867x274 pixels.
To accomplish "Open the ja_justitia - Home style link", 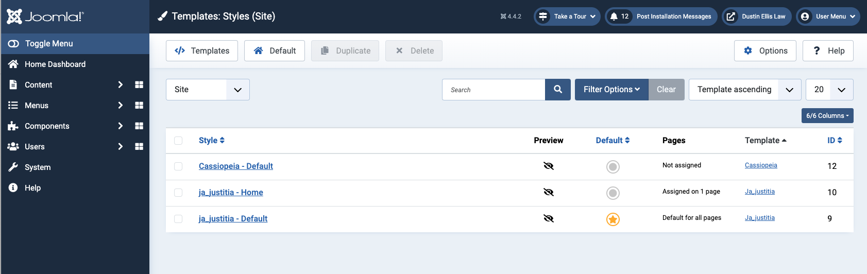I will [x=231, y=193].
